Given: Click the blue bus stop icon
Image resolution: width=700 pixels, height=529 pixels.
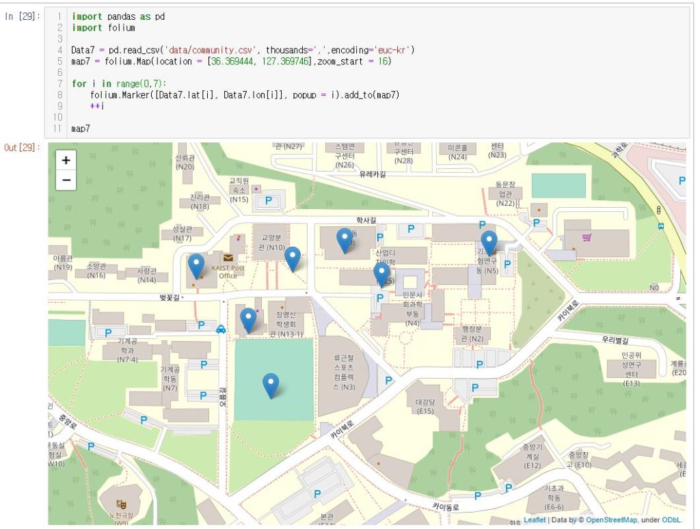Looking at the screenshot, I should 660,226.
